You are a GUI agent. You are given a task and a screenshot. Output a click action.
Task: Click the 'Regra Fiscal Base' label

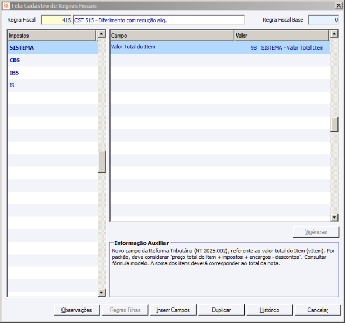[x=282, y=20]
